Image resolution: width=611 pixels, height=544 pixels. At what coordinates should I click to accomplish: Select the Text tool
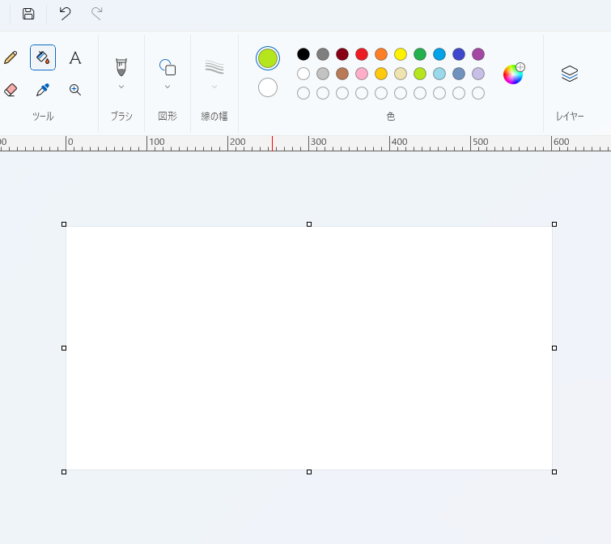[x=75, y=57]
